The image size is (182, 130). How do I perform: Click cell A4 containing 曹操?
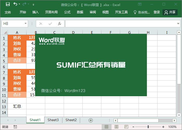coord(17,55)
